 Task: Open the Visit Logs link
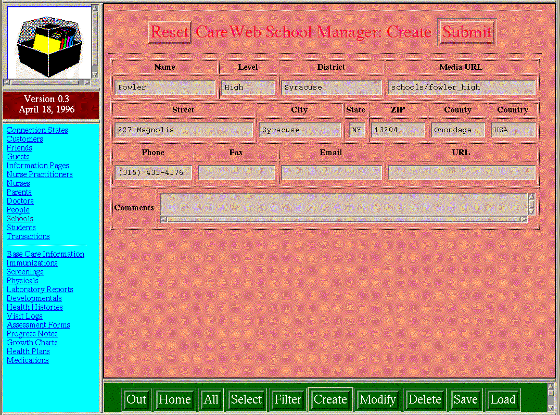pos(24,317)
